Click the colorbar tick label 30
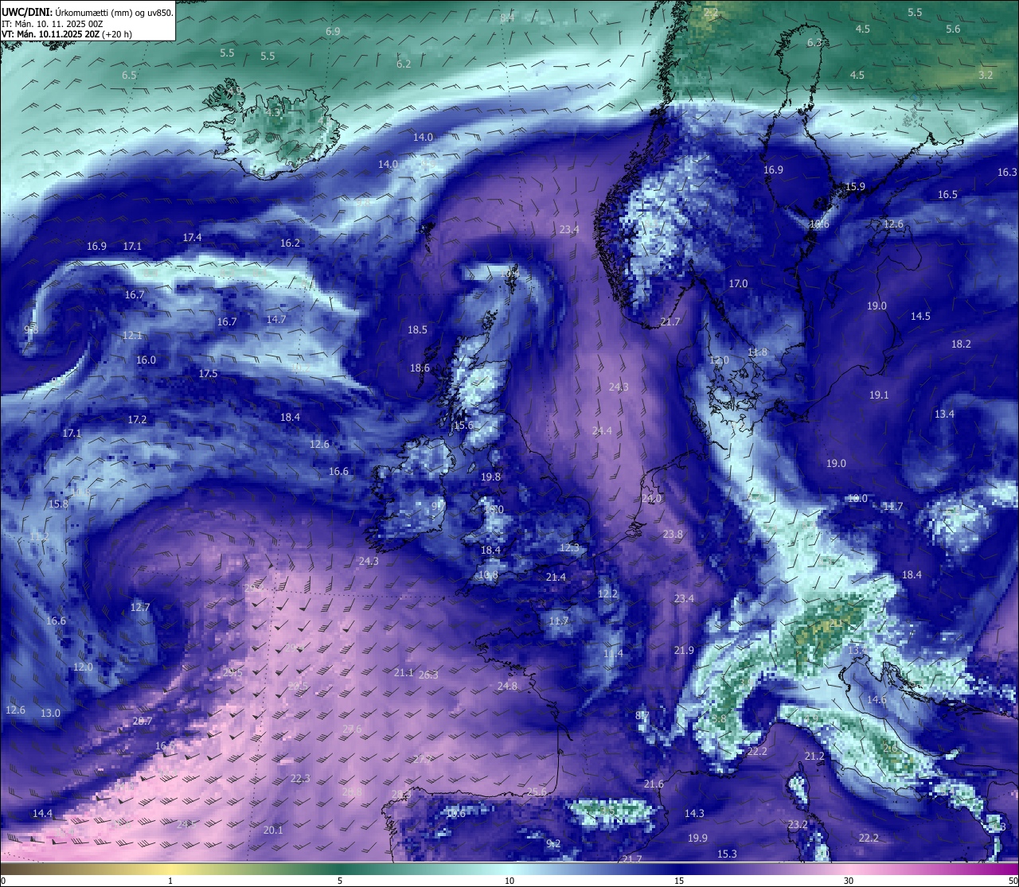The image size is (1019, 887). 849,881
